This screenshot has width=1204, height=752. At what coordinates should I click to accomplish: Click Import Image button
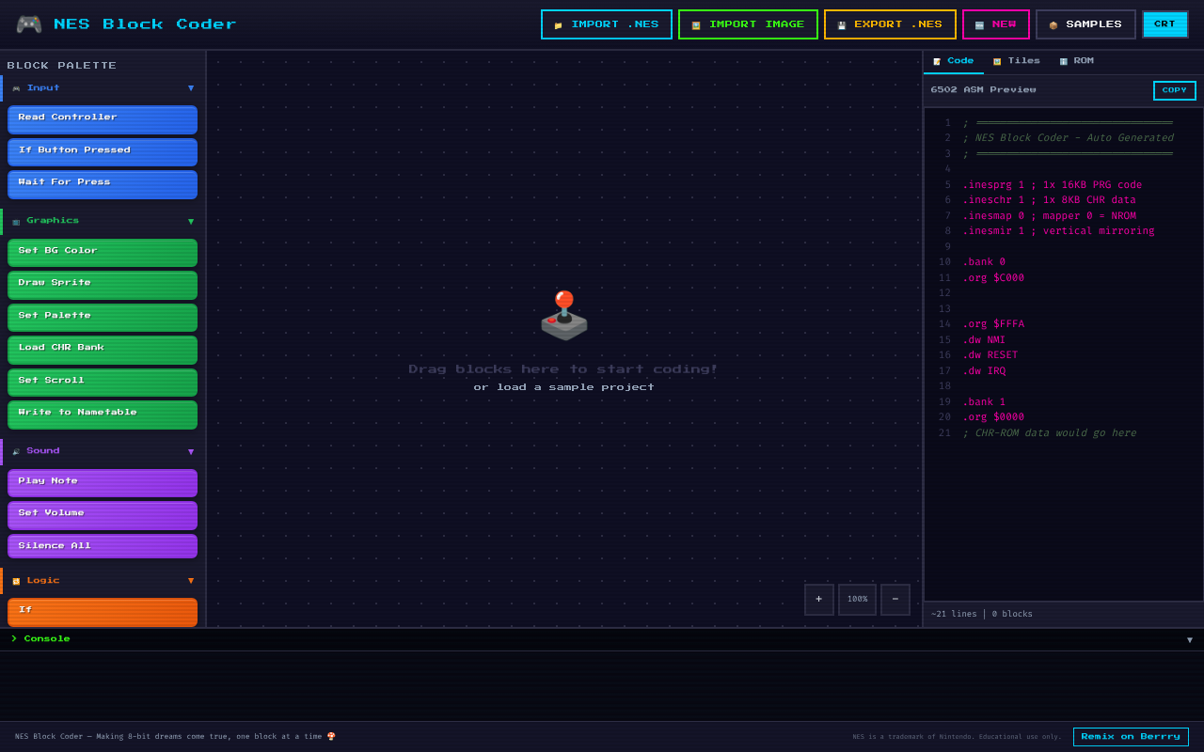[748, 24]
